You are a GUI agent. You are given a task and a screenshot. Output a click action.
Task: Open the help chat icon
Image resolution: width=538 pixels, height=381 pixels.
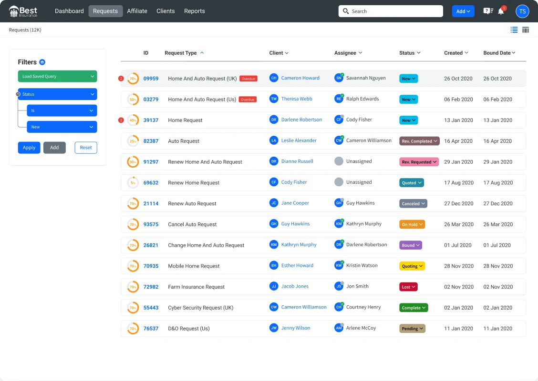pos(488,11)
